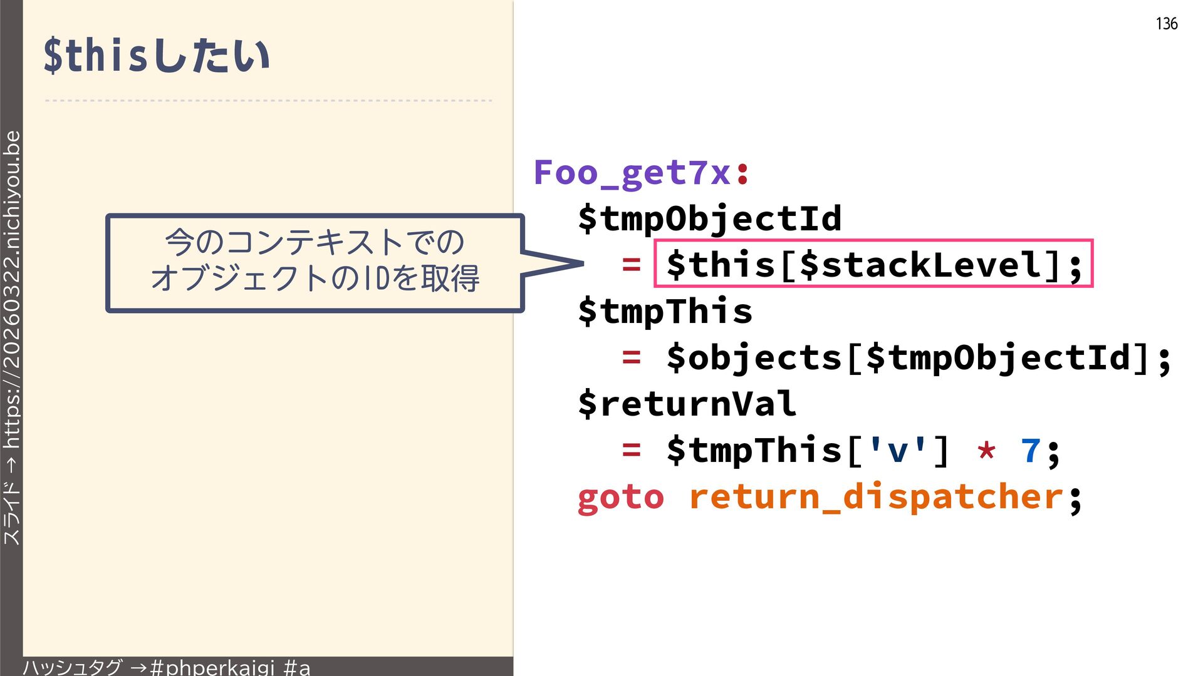This screenshot has width=1203, height=676.
Task: Click the callout line "オブジェクトのIDを取得"
Action: (x=315, y=279)
